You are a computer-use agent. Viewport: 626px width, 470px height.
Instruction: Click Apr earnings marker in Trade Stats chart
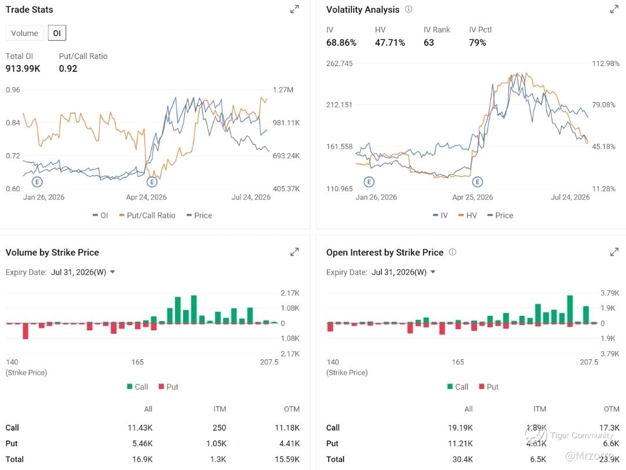152,182
